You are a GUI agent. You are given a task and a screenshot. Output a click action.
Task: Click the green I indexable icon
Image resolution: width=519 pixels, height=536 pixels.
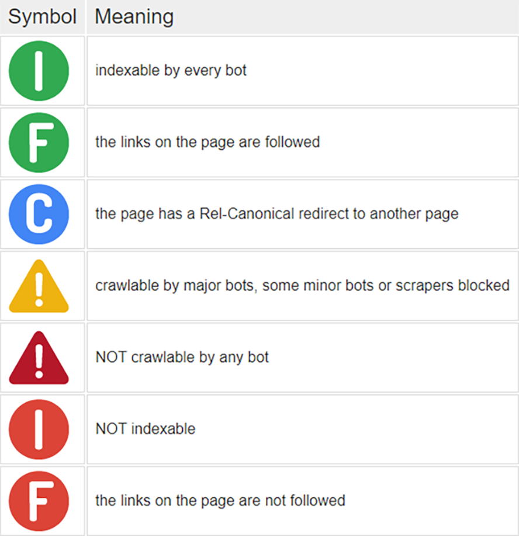[39, 71]
